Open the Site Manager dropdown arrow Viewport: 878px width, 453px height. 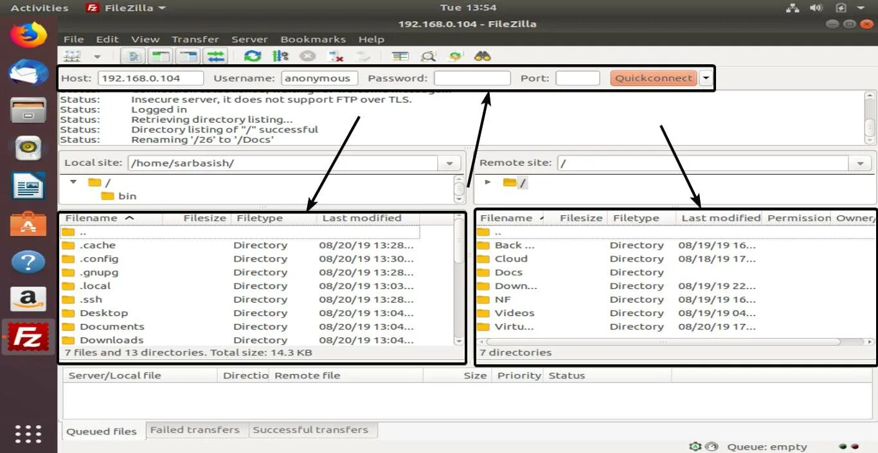[97, 57]
